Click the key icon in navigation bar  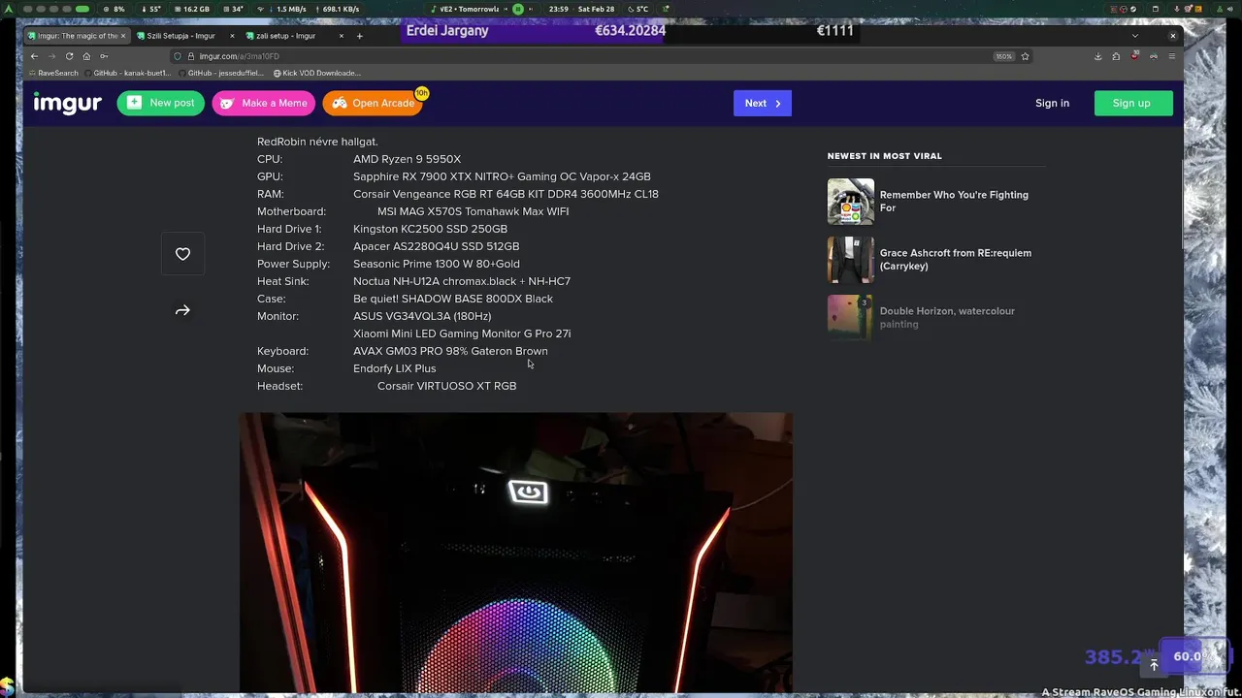point(104,56)
